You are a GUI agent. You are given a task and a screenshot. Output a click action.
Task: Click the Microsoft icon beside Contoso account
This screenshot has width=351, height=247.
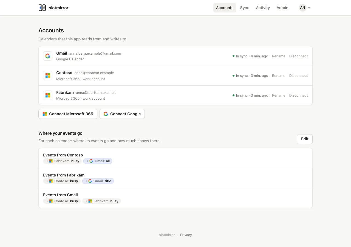48,75
